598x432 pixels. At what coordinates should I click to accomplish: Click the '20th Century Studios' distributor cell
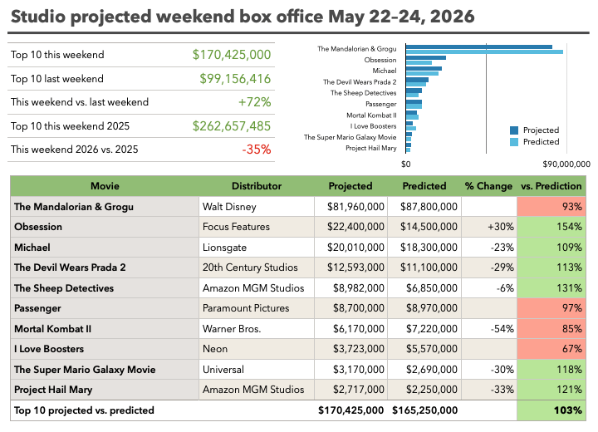click(257, 268)
